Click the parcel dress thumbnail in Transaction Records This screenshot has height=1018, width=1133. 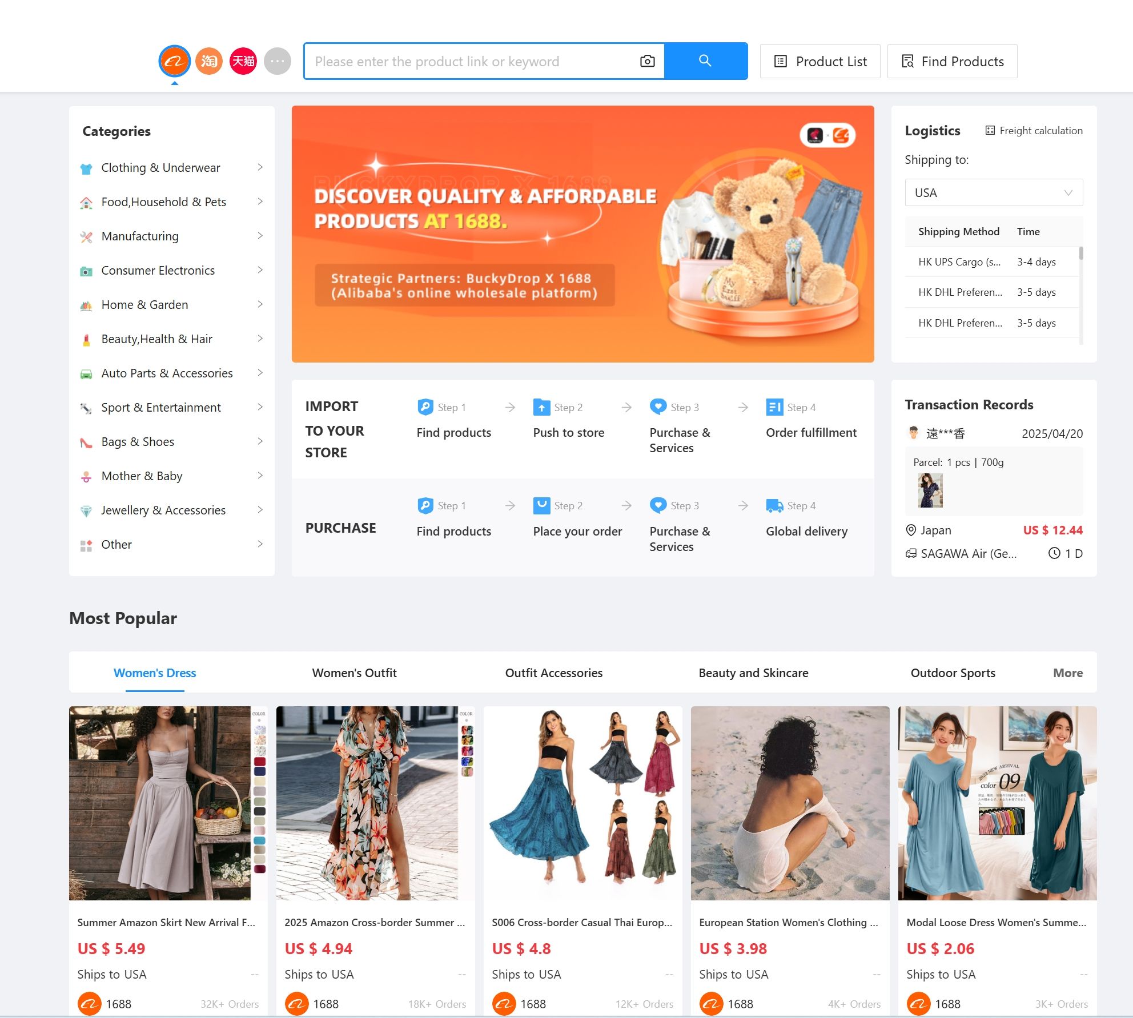click(x=930, y=490)
